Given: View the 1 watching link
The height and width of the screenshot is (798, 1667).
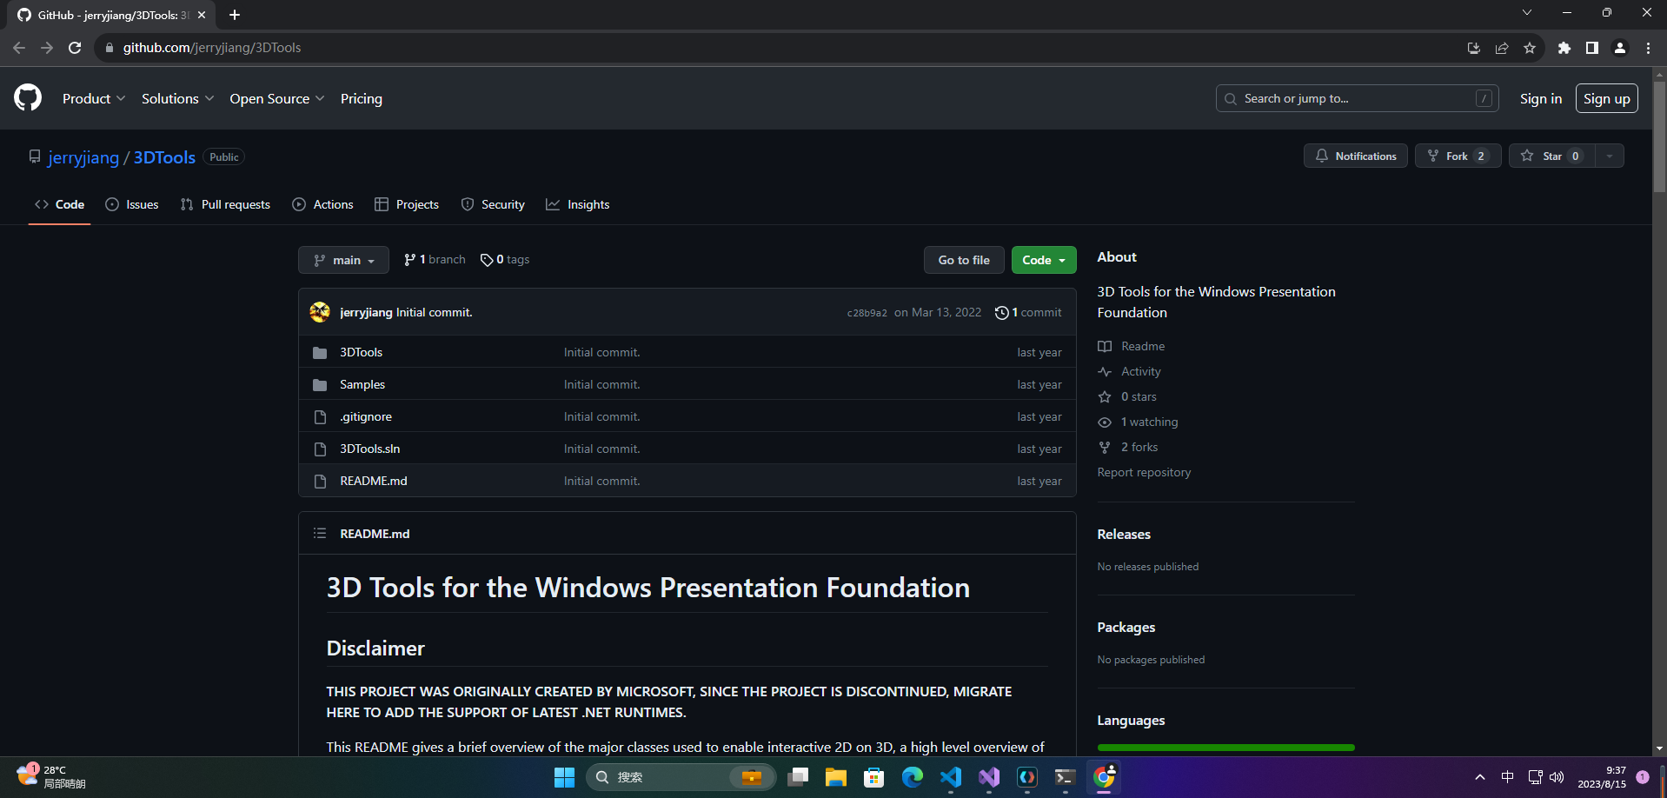Looking at the screenshot, I should tap(1138, 422).
